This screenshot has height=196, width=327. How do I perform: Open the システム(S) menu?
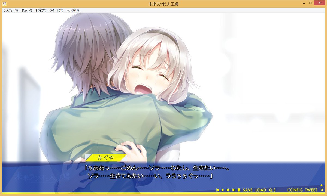tap(11, 10)
